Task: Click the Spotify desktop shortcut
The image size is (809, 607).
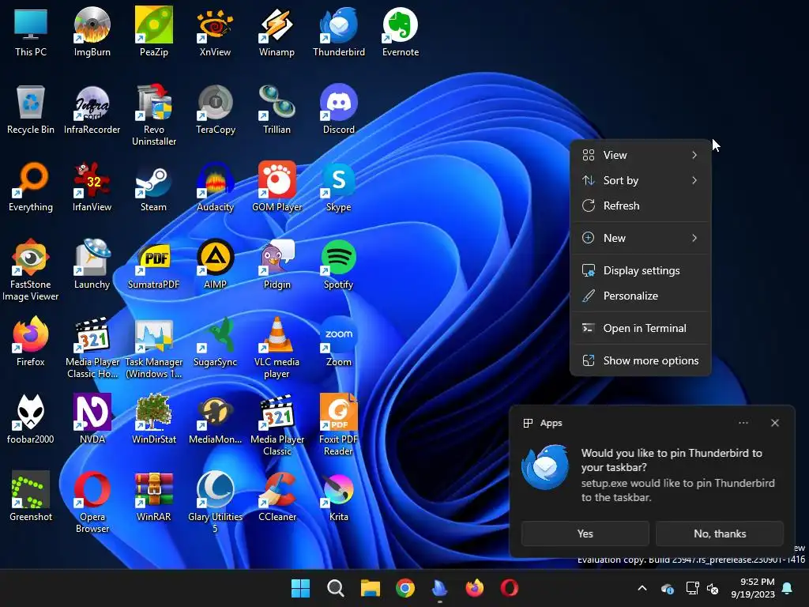Action: click(338, 264)
